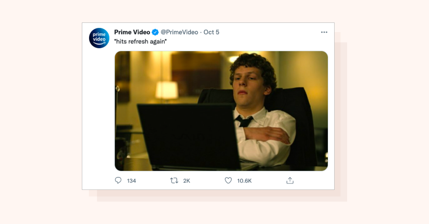Click the blue verified checkmark badge
Image resolution: width=429 pixels, height=224 pixels.
tap(155, 32)
